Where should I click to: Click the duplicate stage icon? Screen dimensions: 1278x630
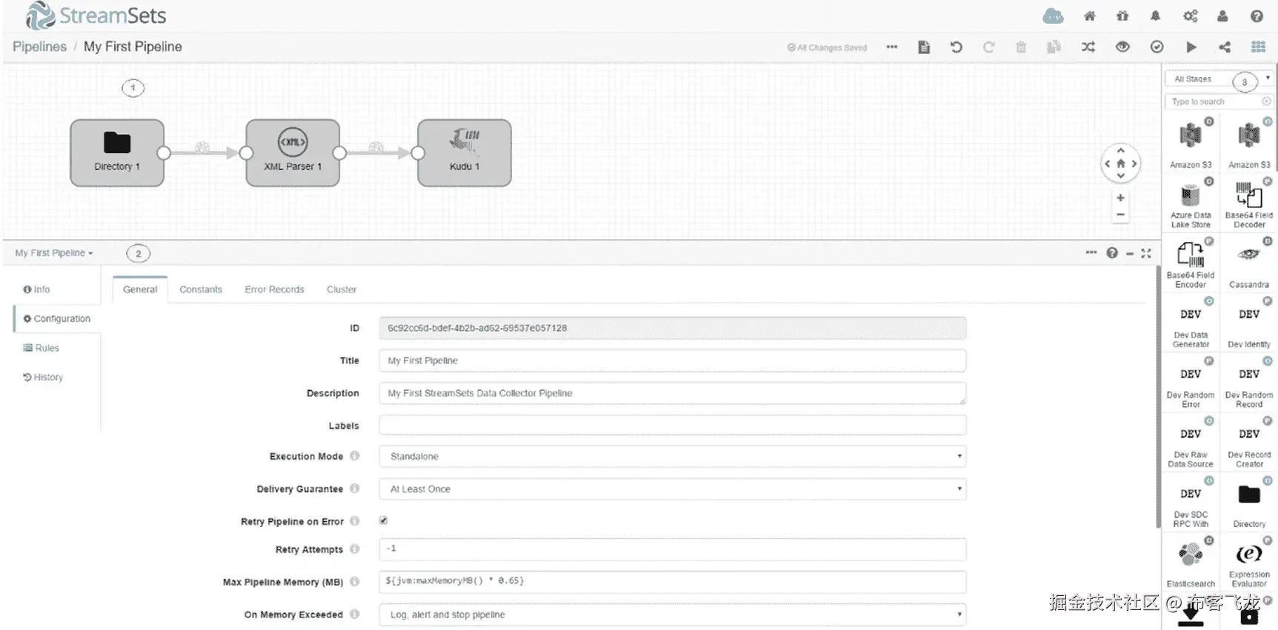pyautogui.click(x=1054, y=47)
